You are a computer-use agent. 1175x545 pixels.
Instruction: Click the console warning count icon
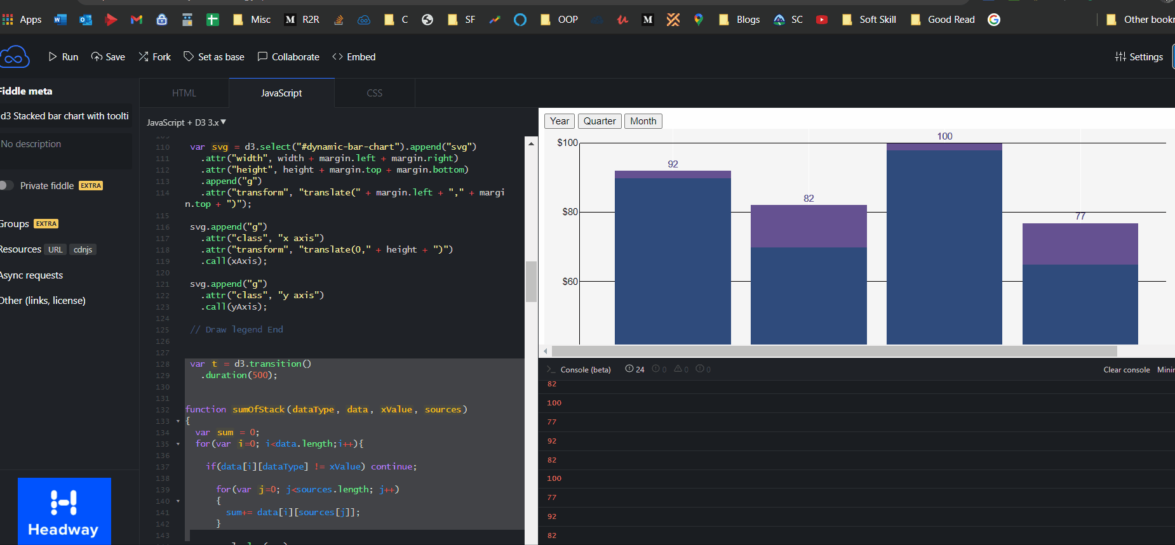coord(681,369)
